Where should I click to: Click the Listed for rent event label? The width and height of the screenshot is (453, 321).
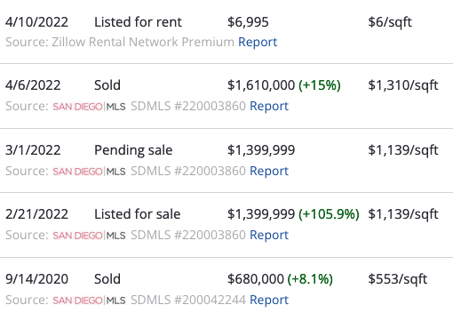138,22
